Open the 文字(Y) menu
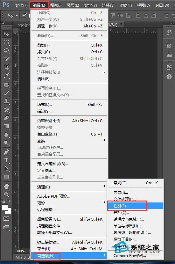 pyautogui.click(x=90, y=5)
